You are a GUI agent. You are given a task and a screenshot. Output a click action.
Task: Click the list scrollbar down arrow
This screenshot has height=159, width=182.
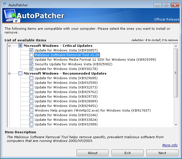[x=176, y=125]
